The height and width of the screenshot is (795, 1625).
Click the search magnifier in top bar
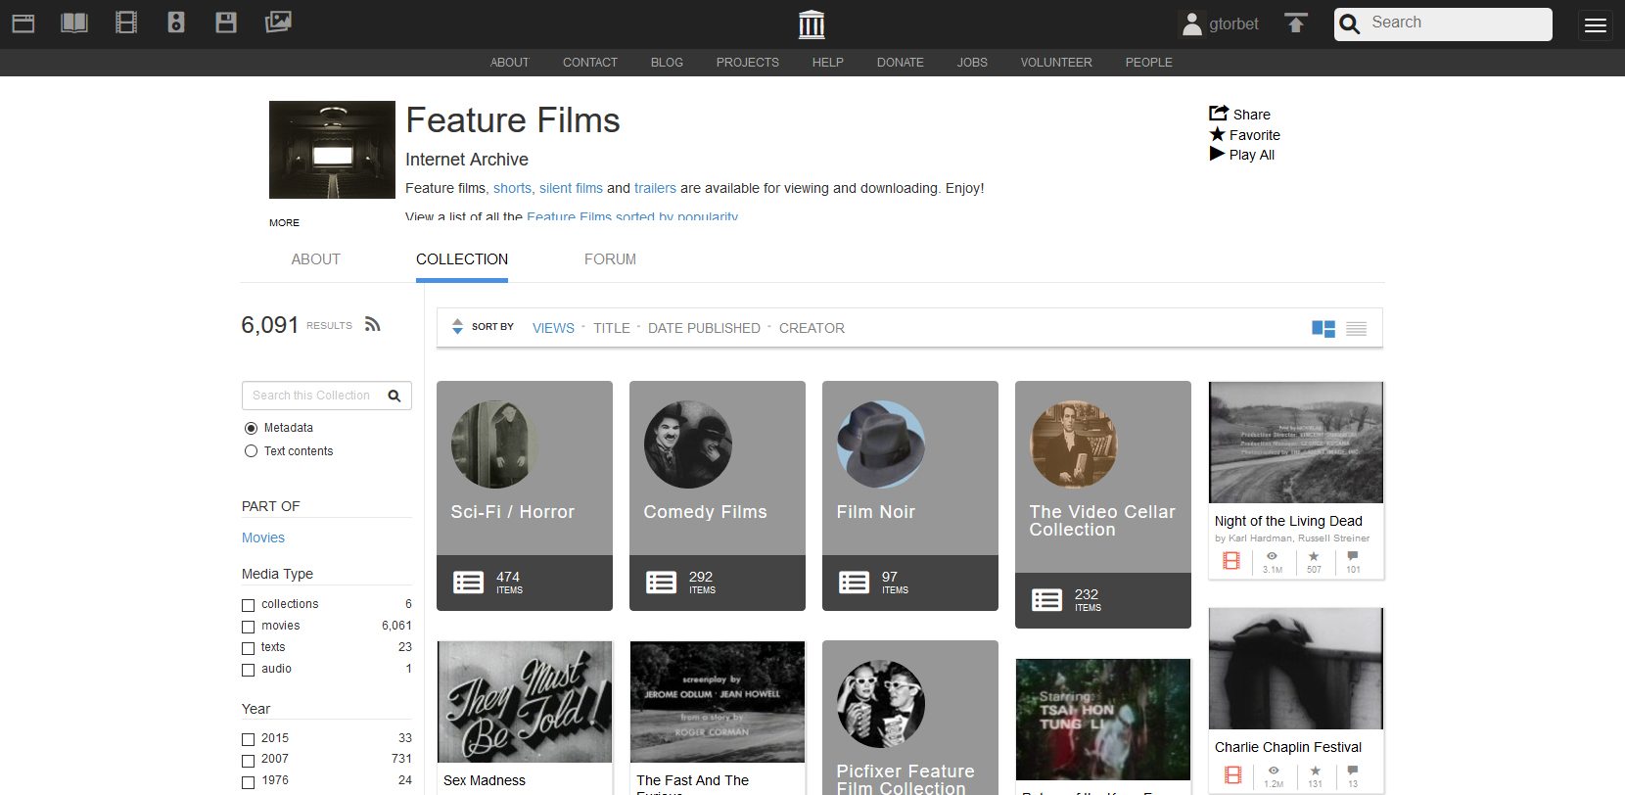click(x=1350, y=24)
